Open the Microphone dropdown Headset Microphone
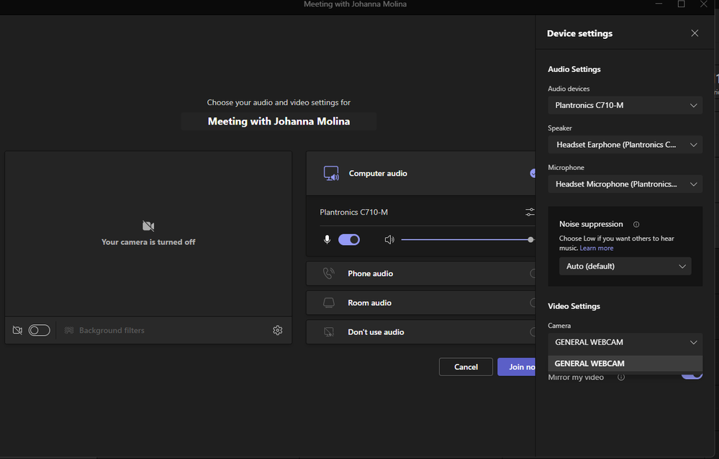The image size is (719, 459). [625, 184]
